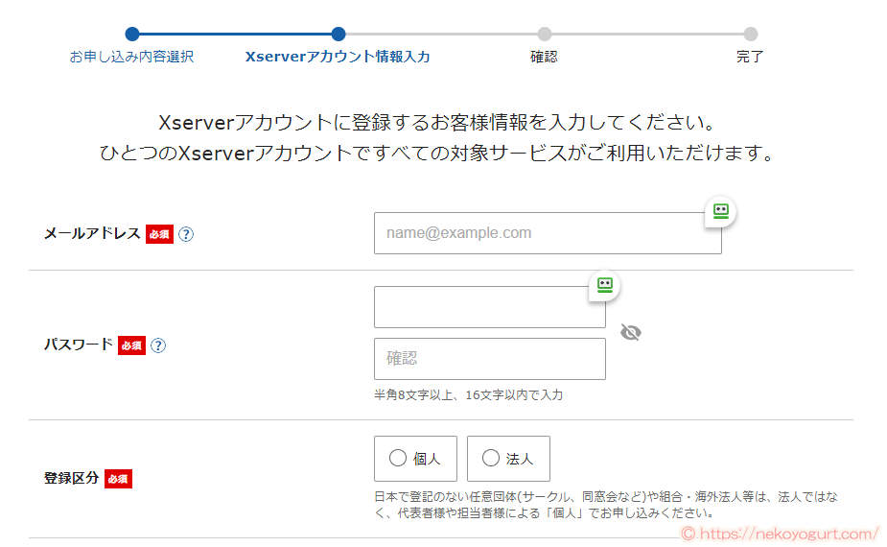
Task: Click the メールアドレス field label
Action: (x=92, y=233)
